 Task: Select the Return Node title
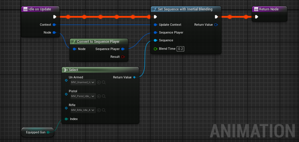[x=269, y=9]
